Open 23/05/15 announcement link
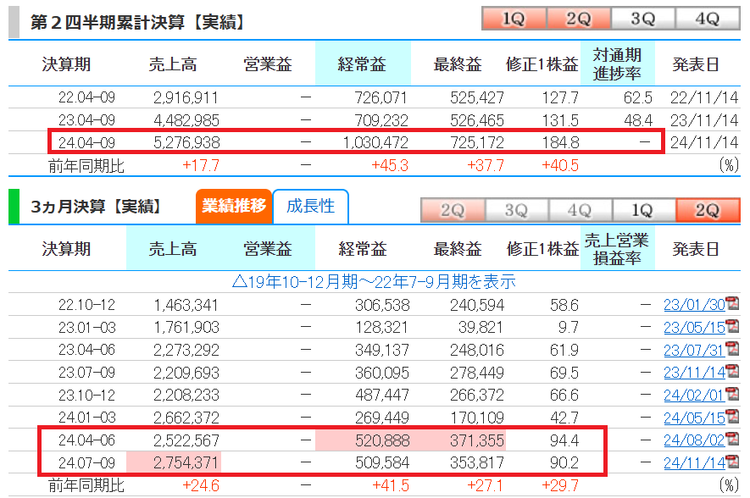The width and height of the screenshot is (750, 498). pos(695,328)
